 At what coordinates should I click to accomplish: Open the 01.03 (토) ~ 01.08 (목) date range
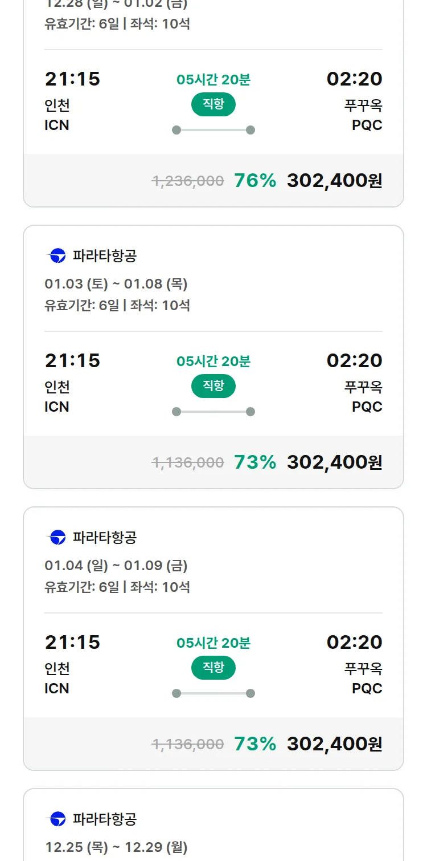116,284
